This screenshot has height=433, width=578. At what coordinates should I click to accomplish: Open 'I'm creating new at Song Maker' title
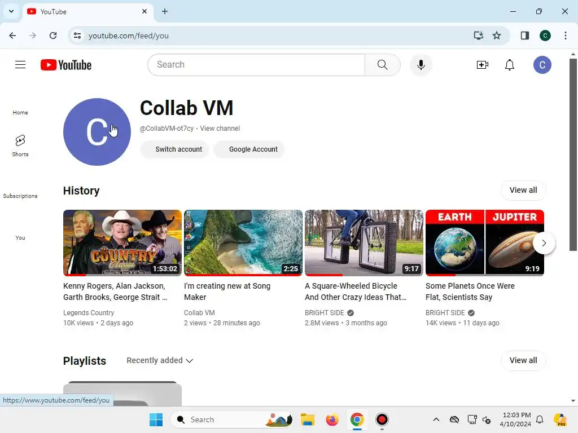pyautogui.click(x=227, y=291)
